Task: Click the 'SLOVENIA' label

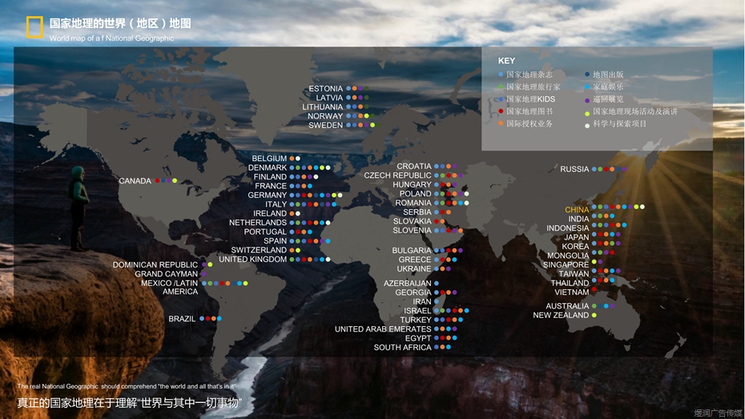Action: (413, 231)
